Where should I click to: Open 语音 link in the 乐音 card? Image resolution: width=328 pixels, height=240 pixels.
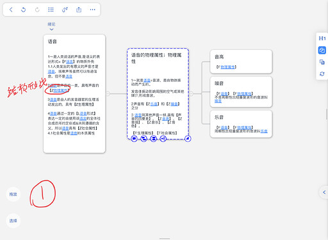coord(224,127)
